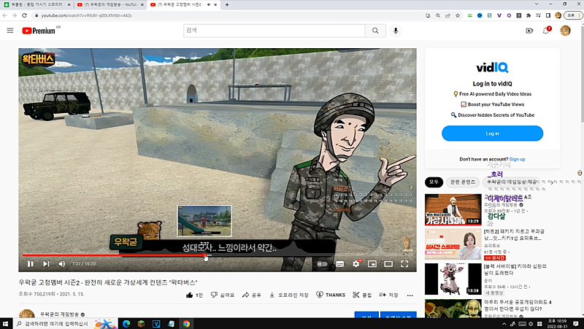Open the notifications bell

(546, 31)
